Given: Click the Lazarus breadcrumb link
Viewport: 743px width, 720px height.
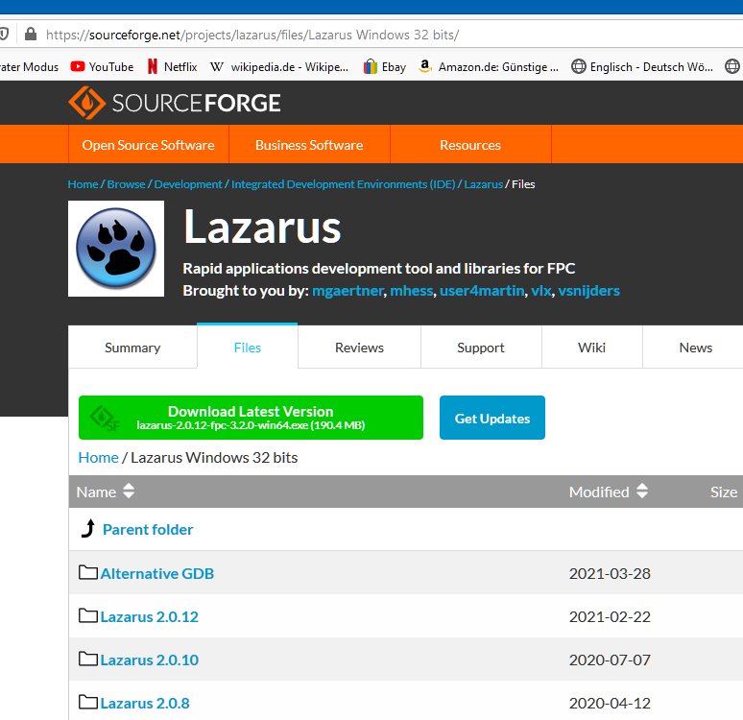Looking at the screenshot, I should pos(483,184).
